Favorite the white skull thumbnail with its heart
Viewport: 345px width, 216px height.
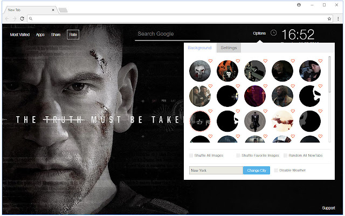coord(210,61)
